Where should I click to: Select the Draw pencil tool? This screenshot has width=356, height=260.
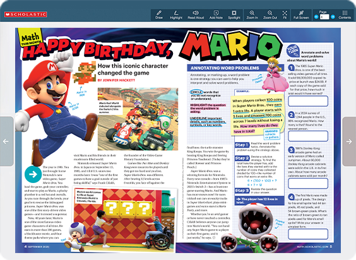pos(159,15)
